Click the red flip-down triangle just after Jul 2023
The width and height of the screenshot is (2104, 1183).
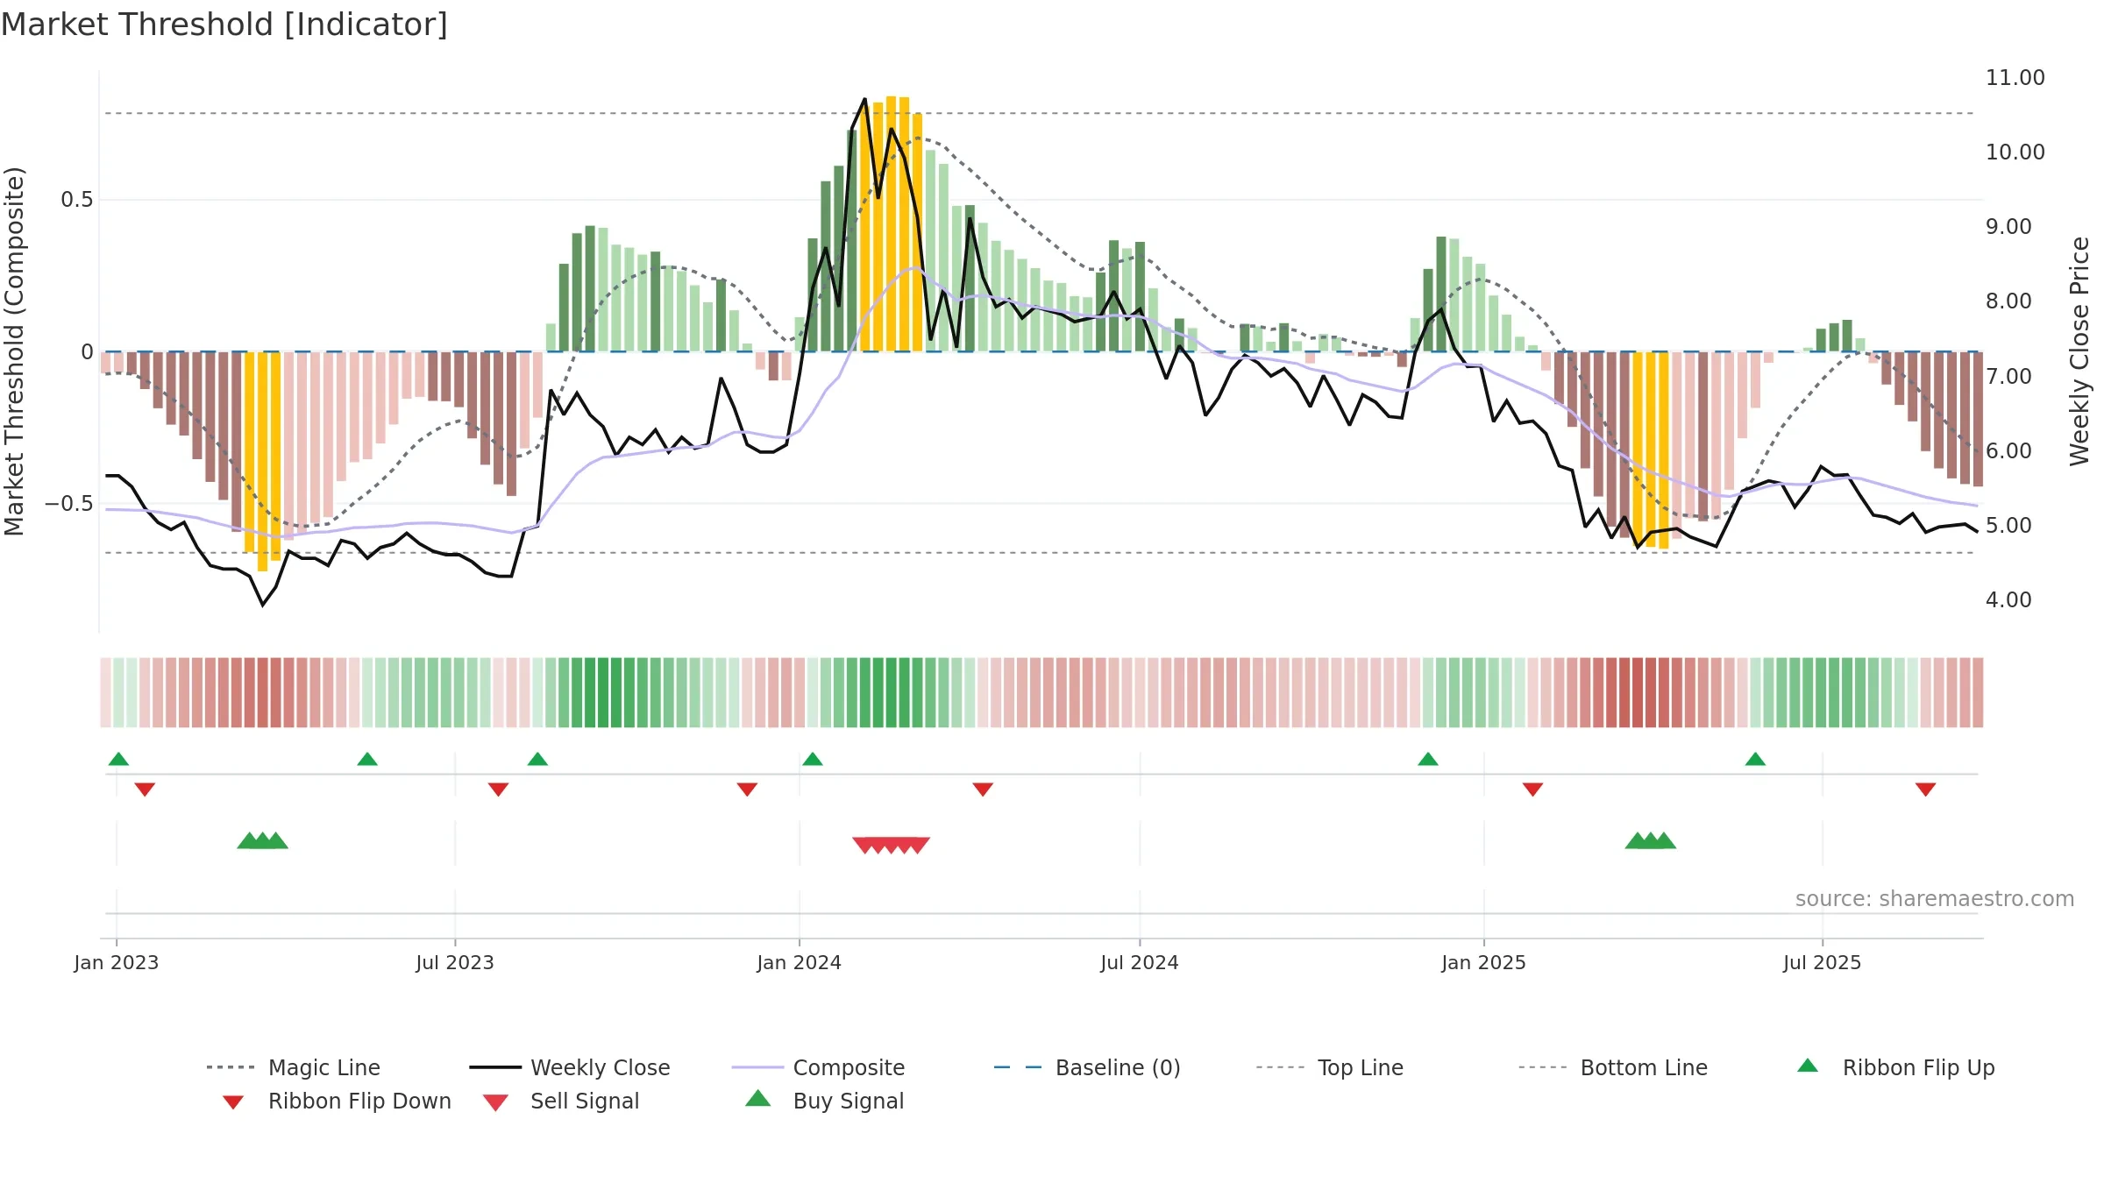tap(498, 790)
